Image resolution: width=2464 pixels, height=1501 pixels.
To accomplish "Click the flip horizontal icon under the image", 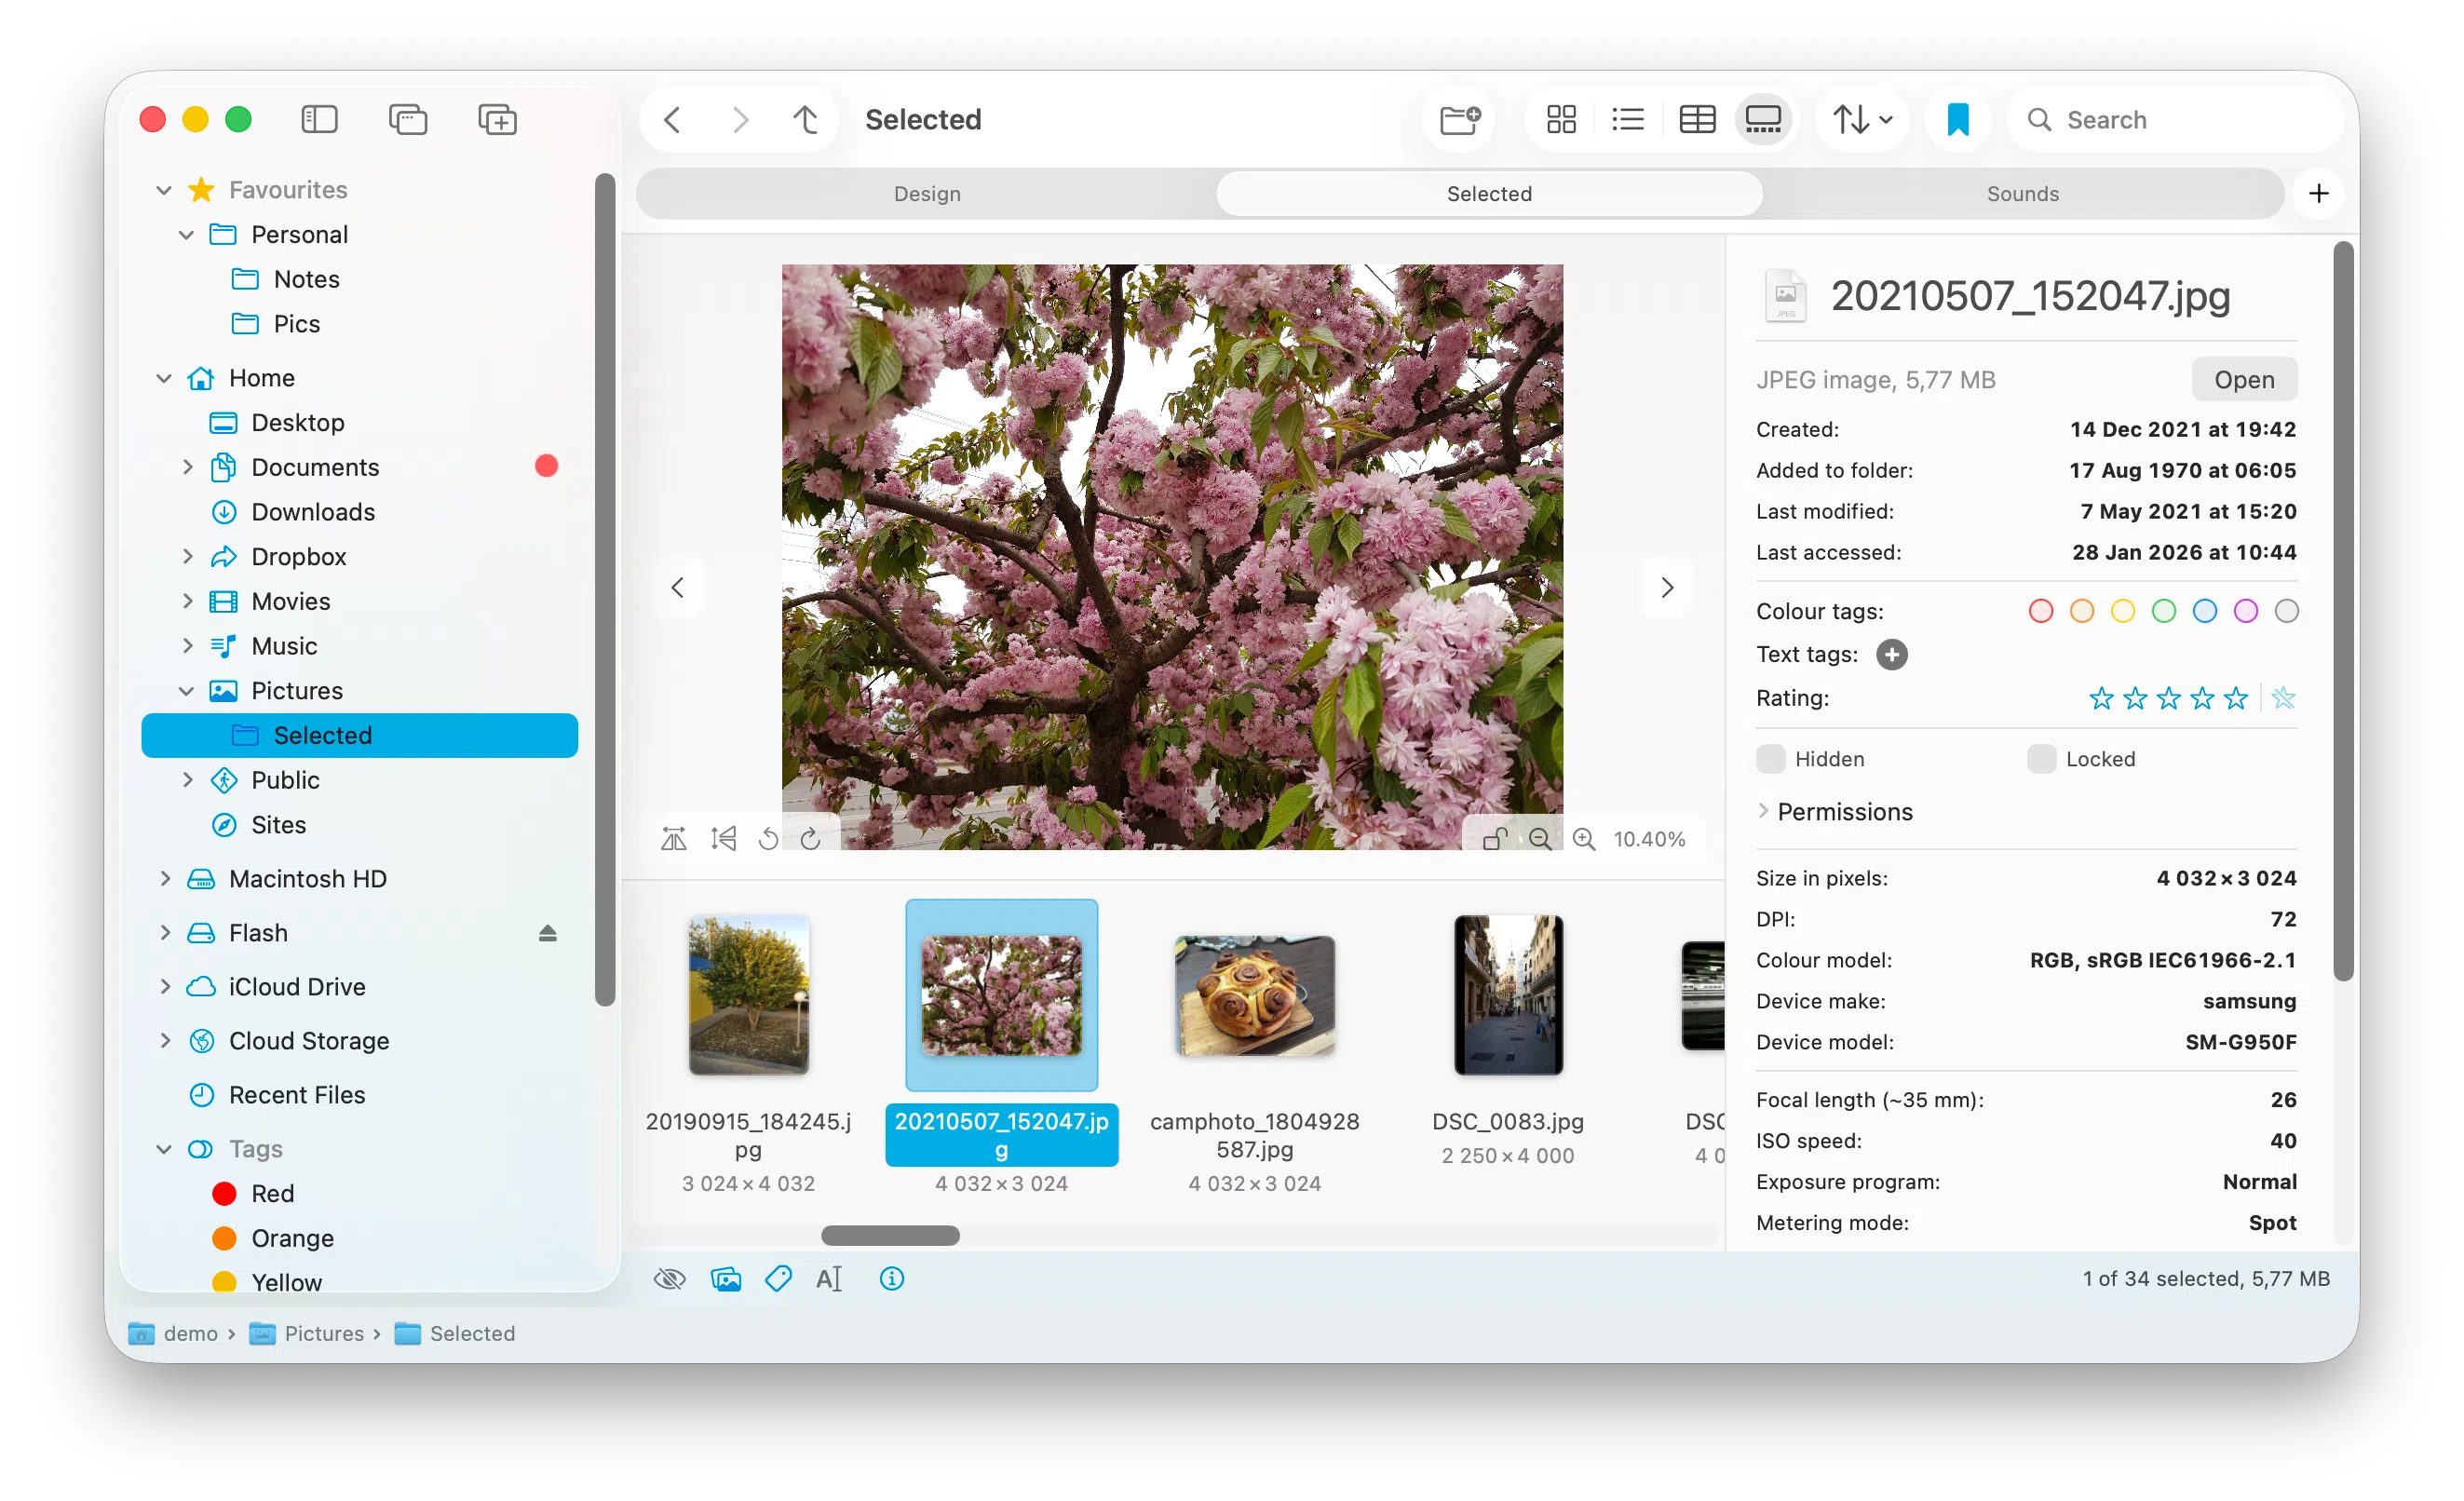I will click(674, 839).
